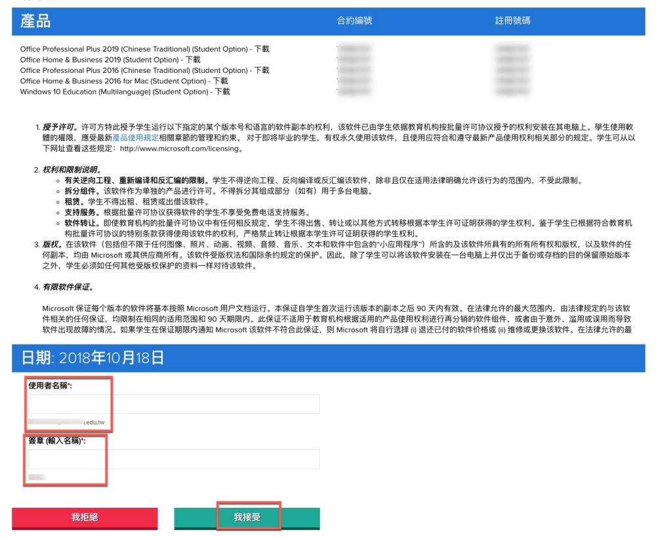The width and height of the screenshot is (656, 538).
Task: Click the green 我接受 accept button
Action: (x=247, y=518)
